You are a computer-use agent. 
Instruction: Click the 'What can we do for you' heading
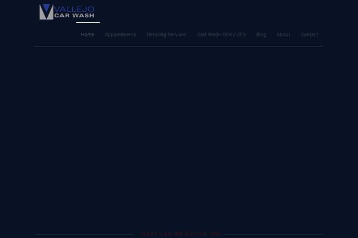(x=181, y=234)
